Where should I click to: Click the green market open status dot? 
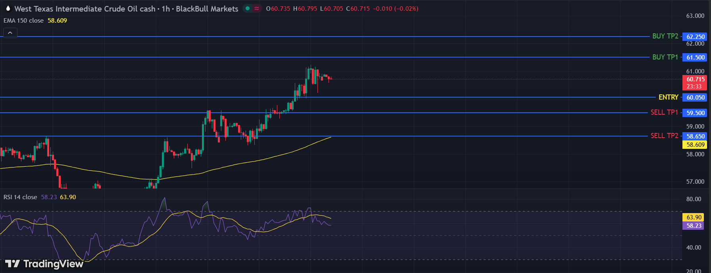(248, 8)
